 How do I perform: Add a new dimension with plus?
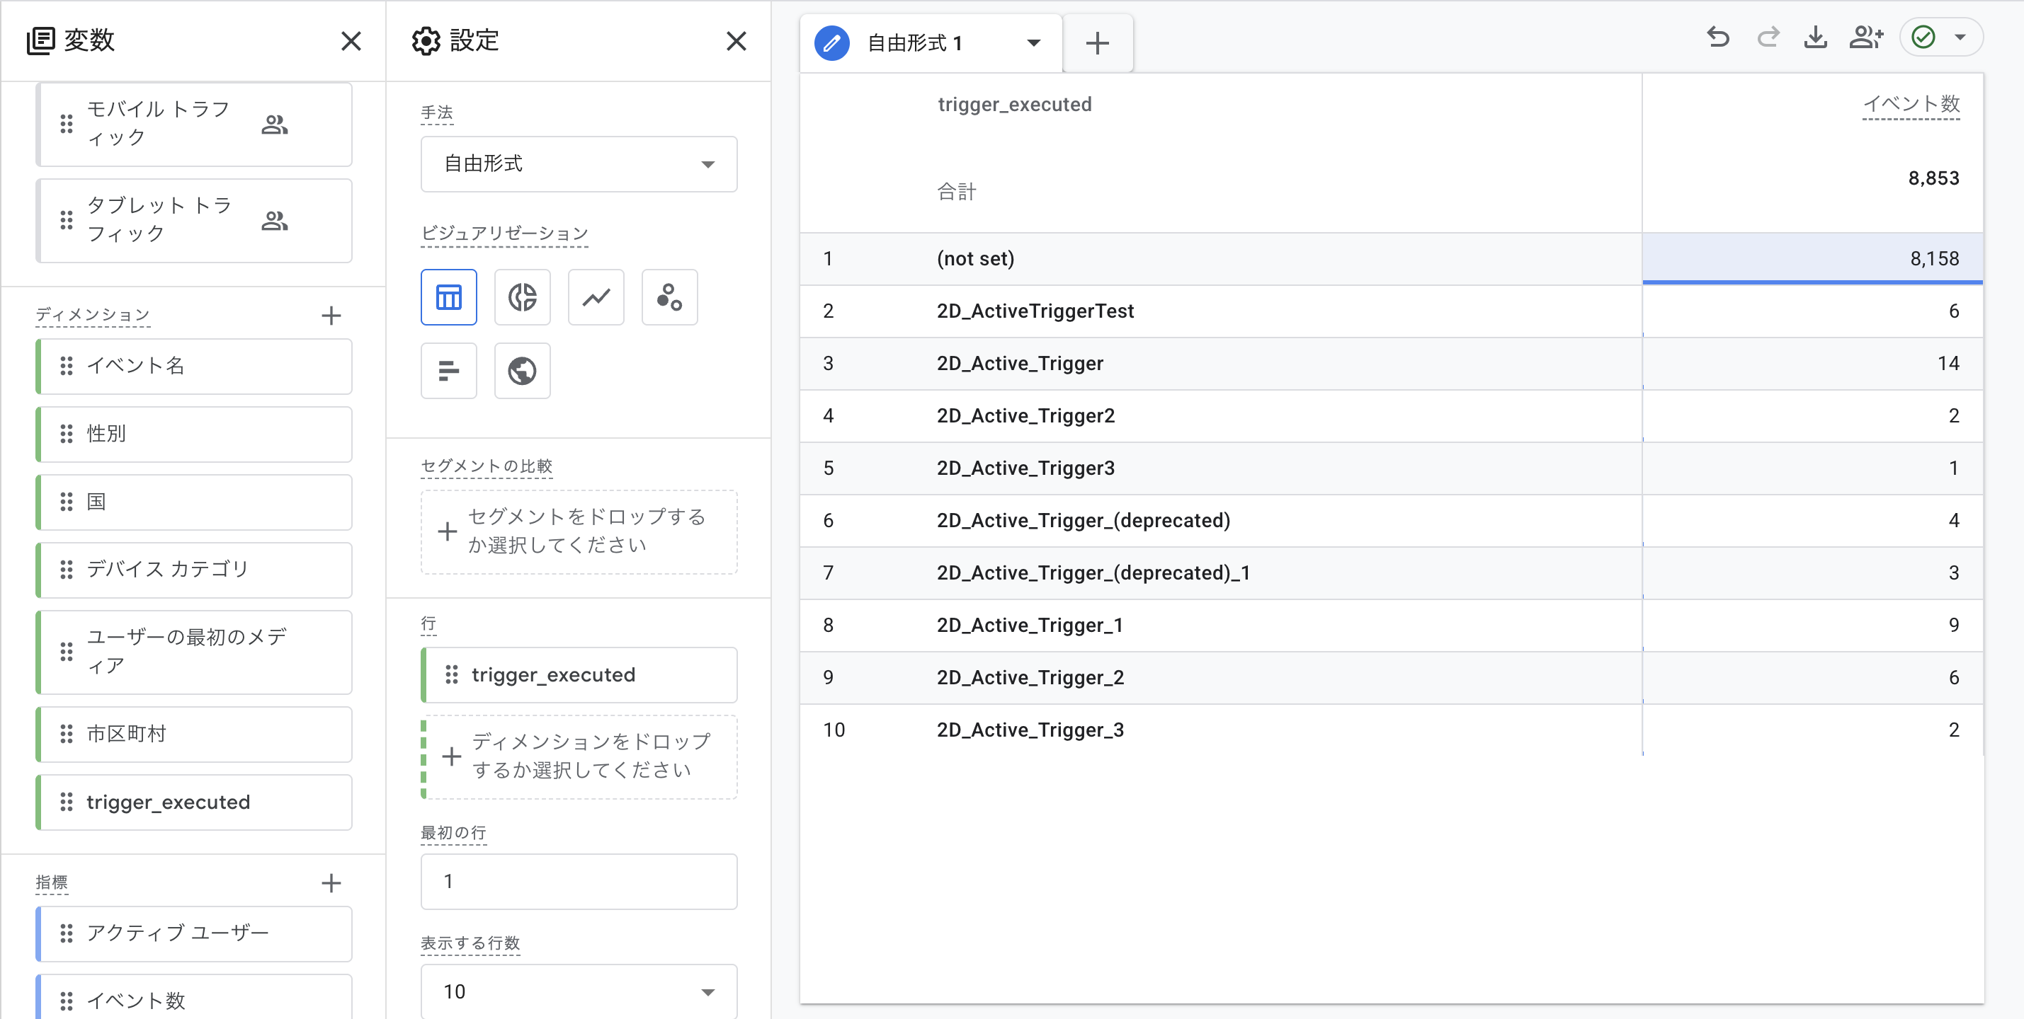pos(331,316)
